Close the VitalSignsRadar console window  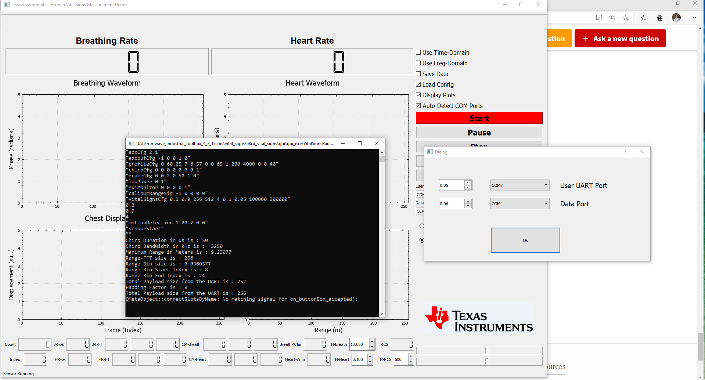[377, 143]
